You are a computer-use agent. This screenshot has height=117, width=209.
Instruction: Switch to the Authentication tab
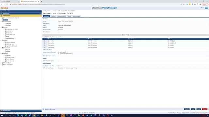point(62,16)
